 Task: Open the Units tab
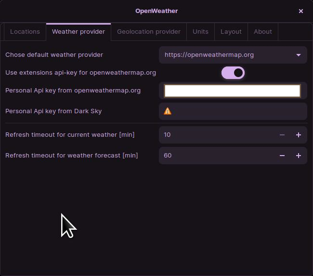pos(200,32)
